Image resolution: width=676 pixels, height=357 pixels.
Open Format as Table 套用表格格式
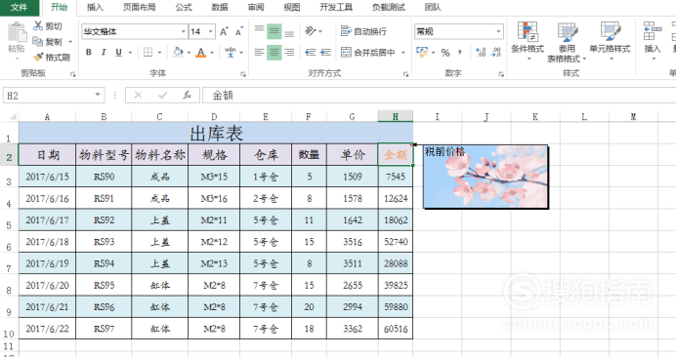coord(567,42)
